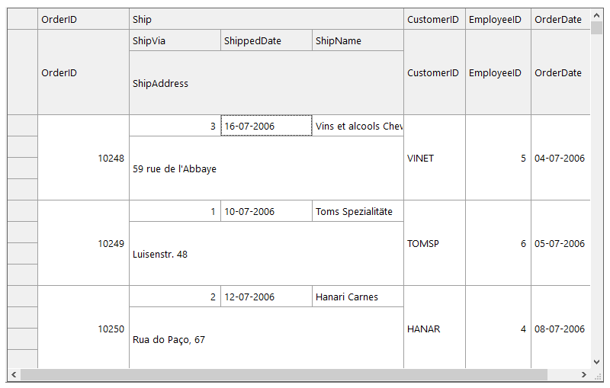This screenshot has width=610, height=388.
Task: Select the OrderID cell 10250
Action: [83, 329]
